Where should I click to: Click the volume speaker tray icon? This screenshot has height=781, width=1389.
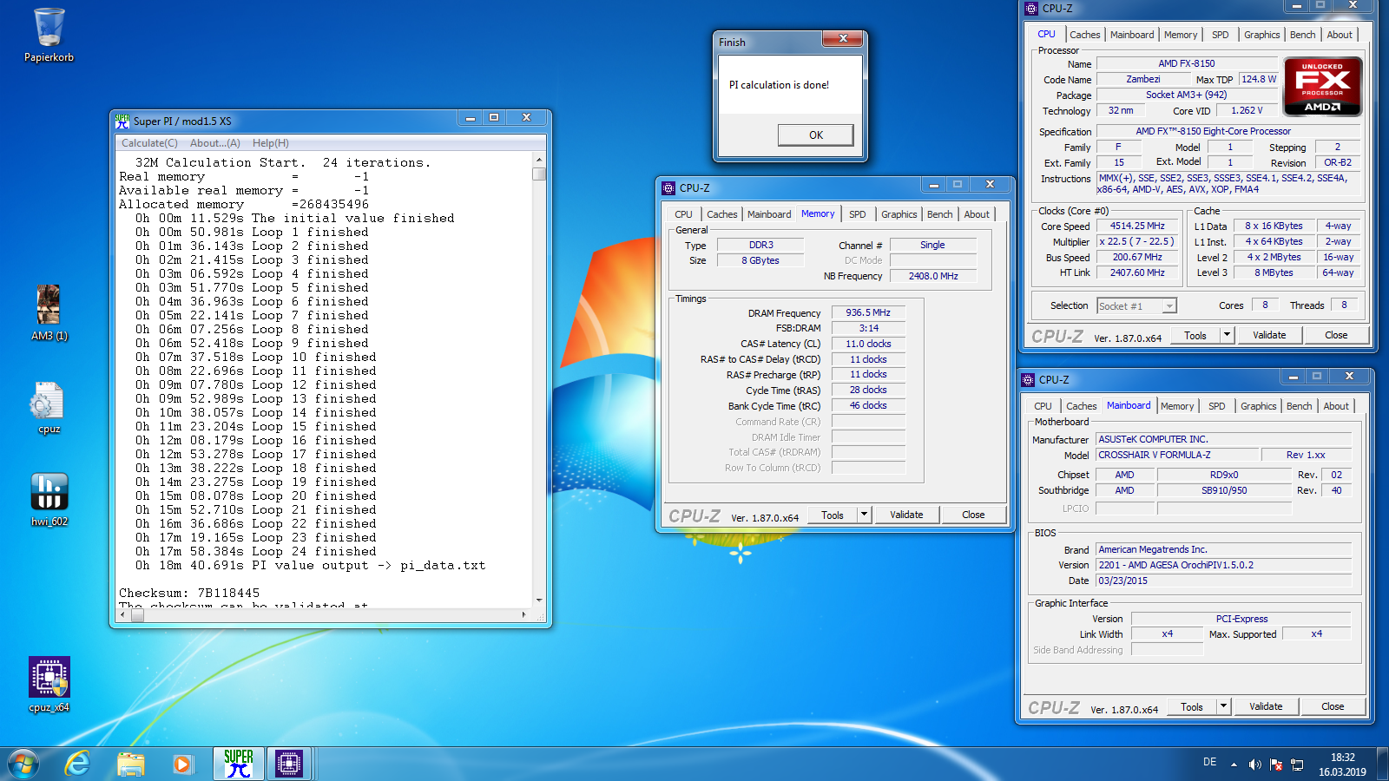[x=1254, y=765]
